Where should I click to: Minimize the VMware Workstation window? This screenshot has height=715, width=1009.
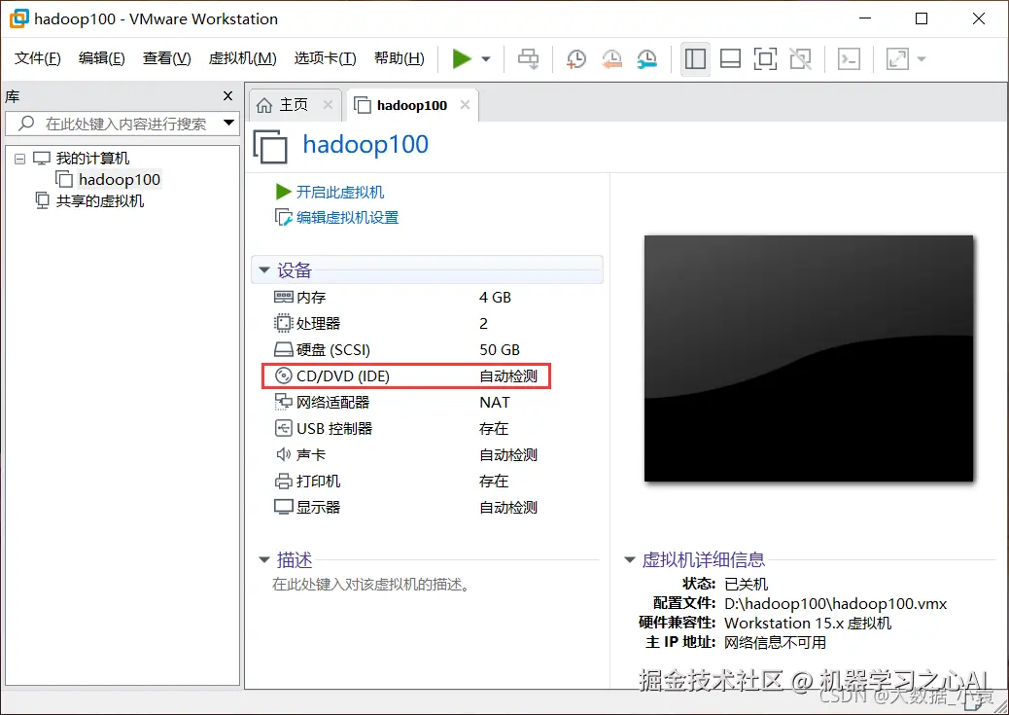(864, 18)
